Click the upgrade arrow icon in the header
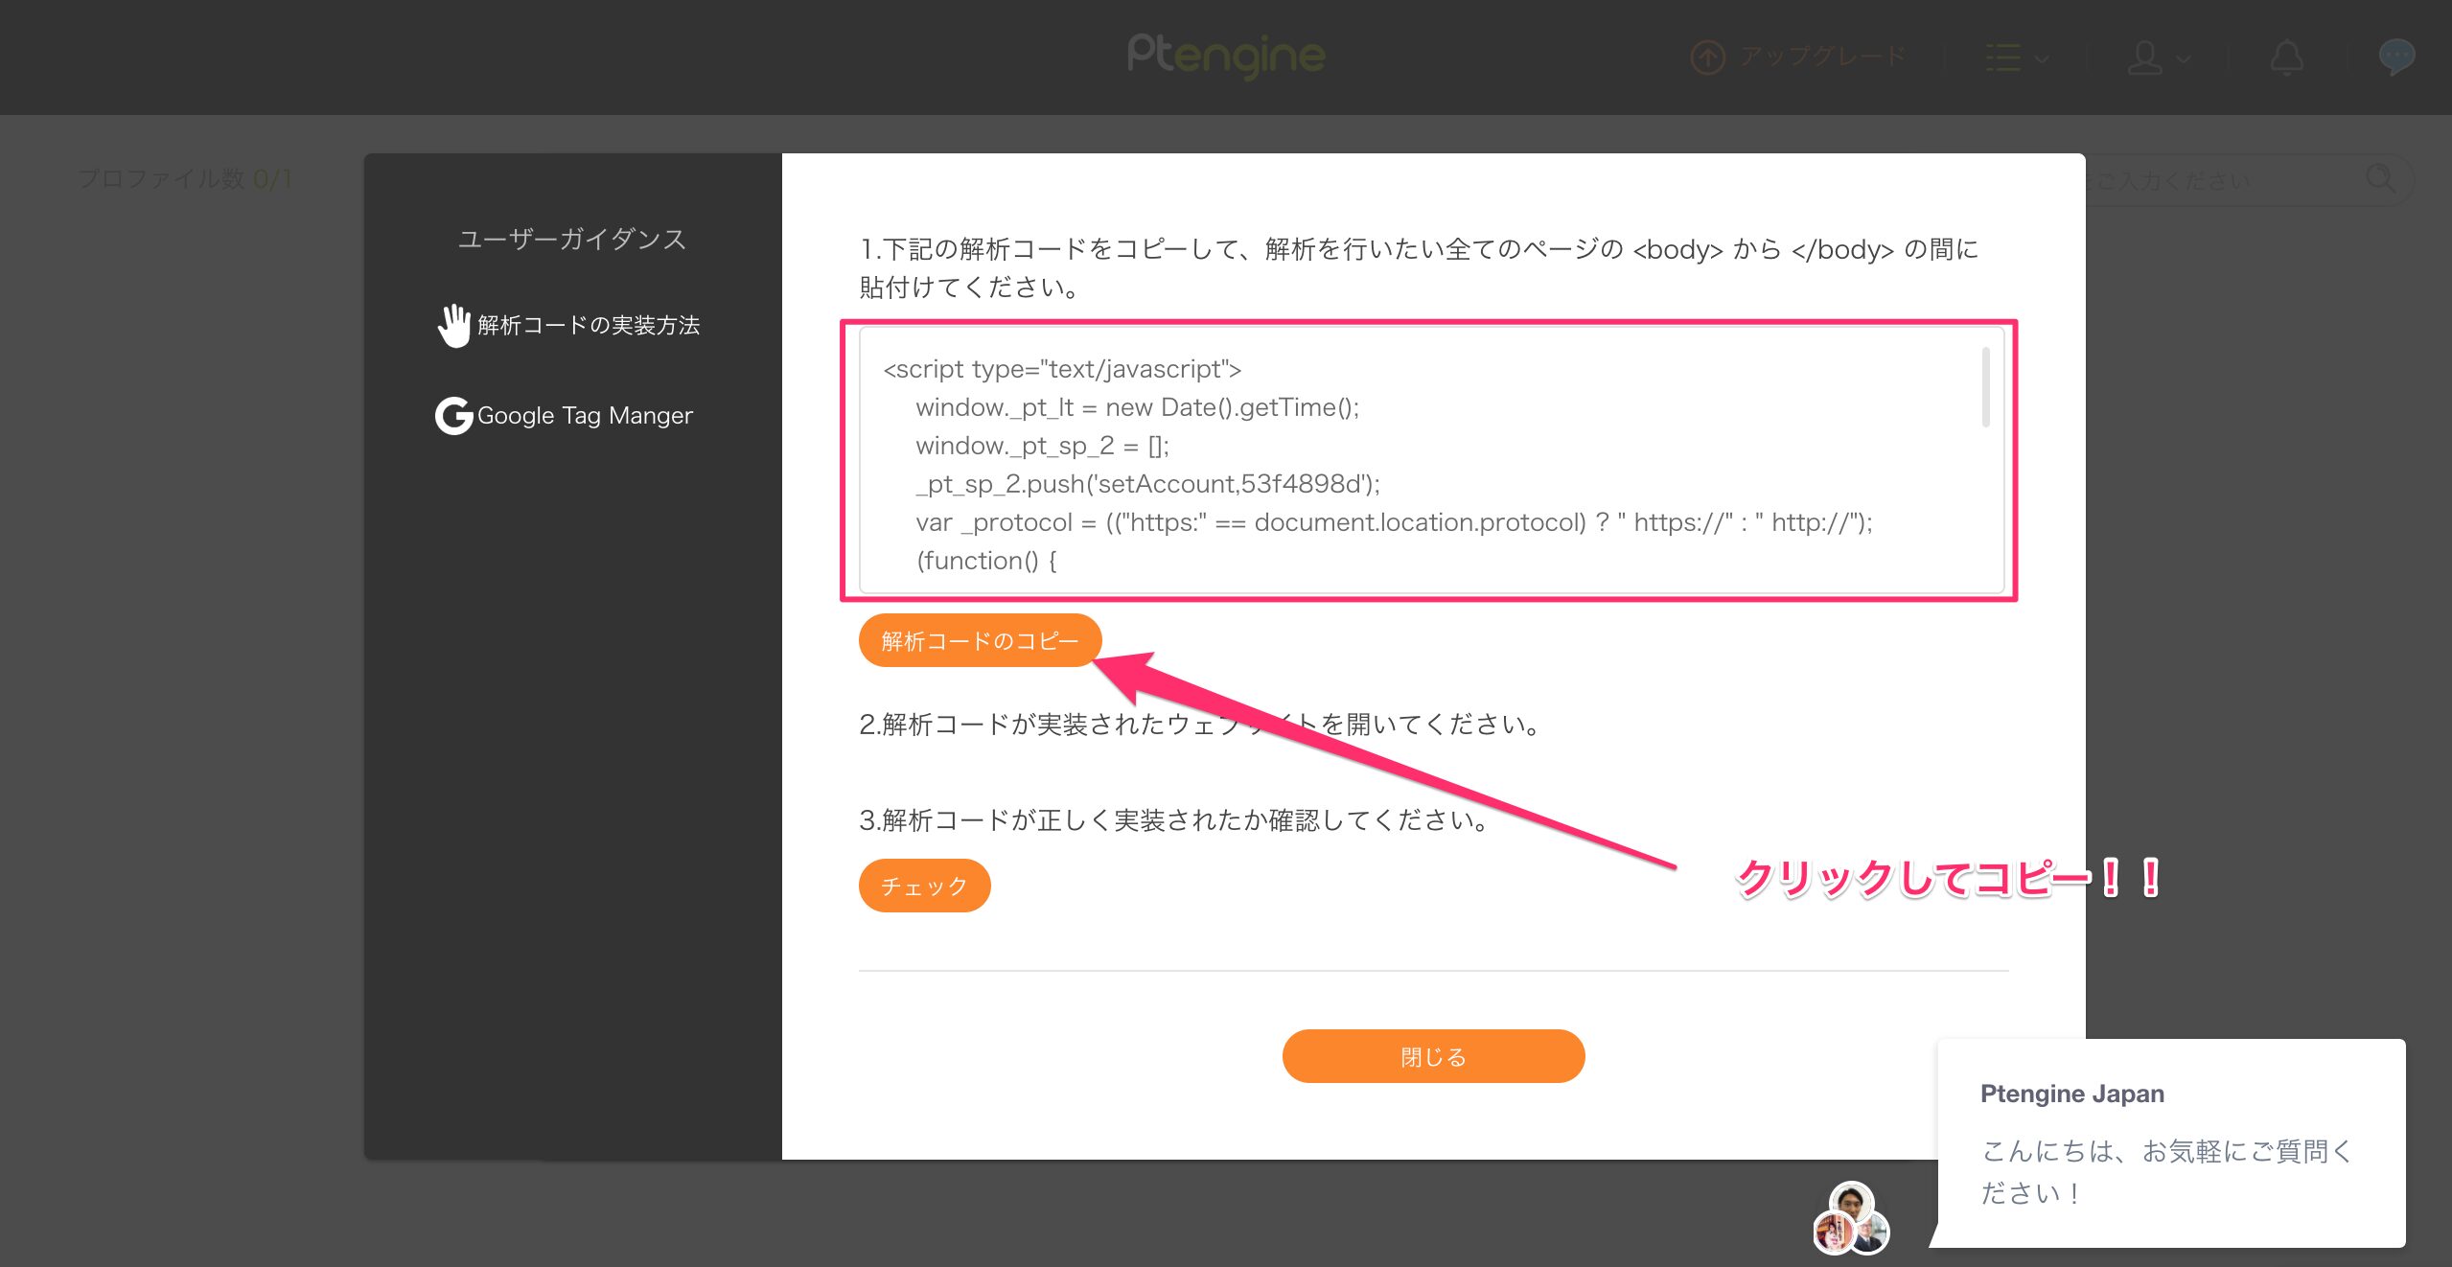 pos(1707,56)
